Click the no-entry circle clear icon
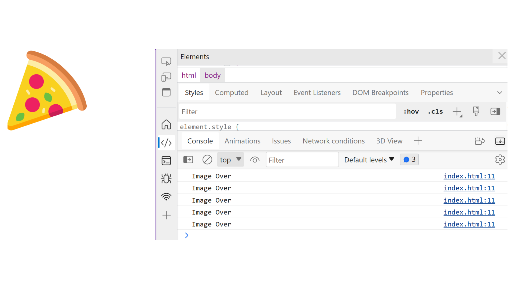This screenshot has width=515, height=289. point(206,160)
